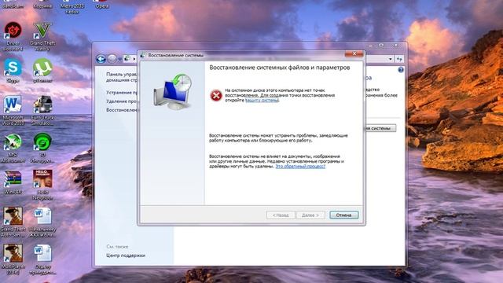Open help in Control Panel window
503x283 pixels.
pyautogui.click(x=401, y=70)
